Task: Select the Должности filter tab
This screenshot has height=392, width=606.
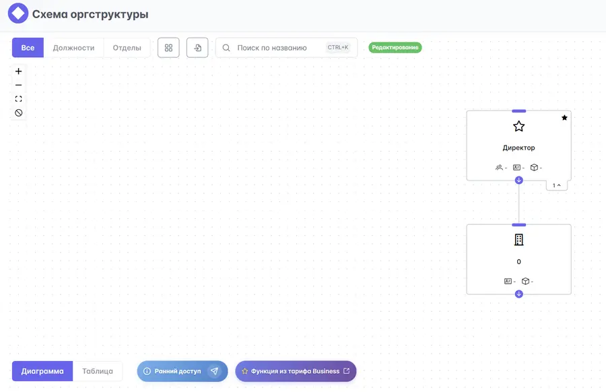Action: (73, 48)
